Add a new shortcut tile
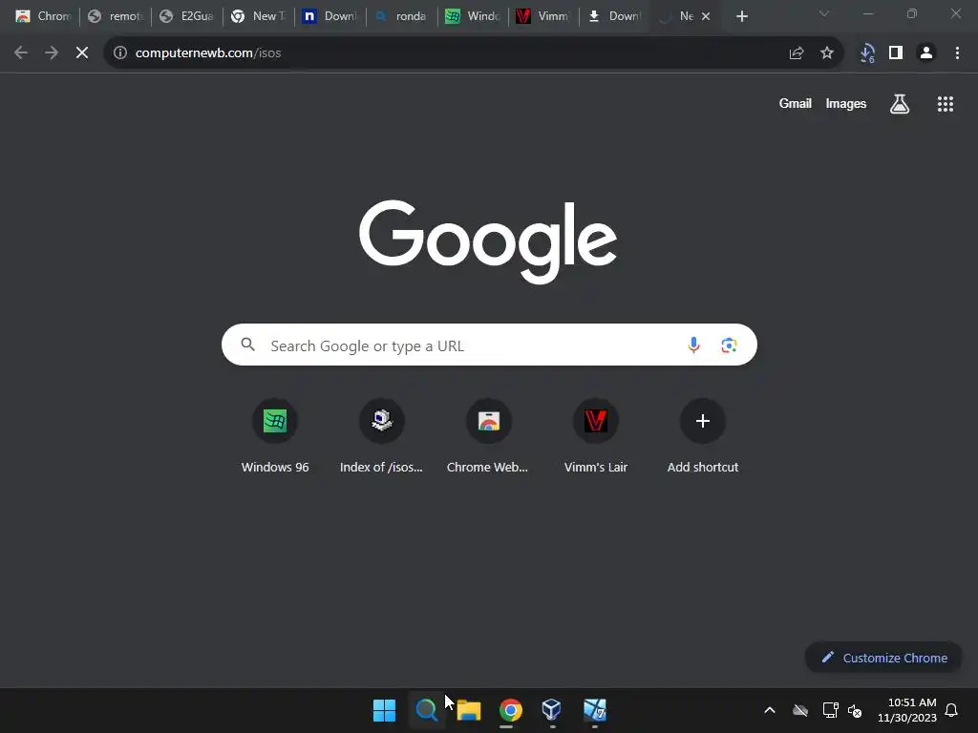The height and width of the screenshot is (733, 978). pos(702,436)
